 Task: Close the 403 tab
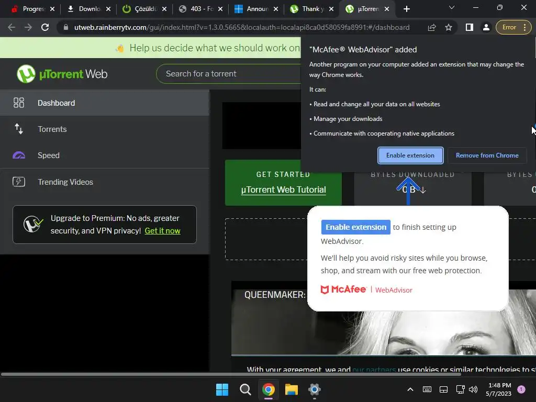(220, 9)
